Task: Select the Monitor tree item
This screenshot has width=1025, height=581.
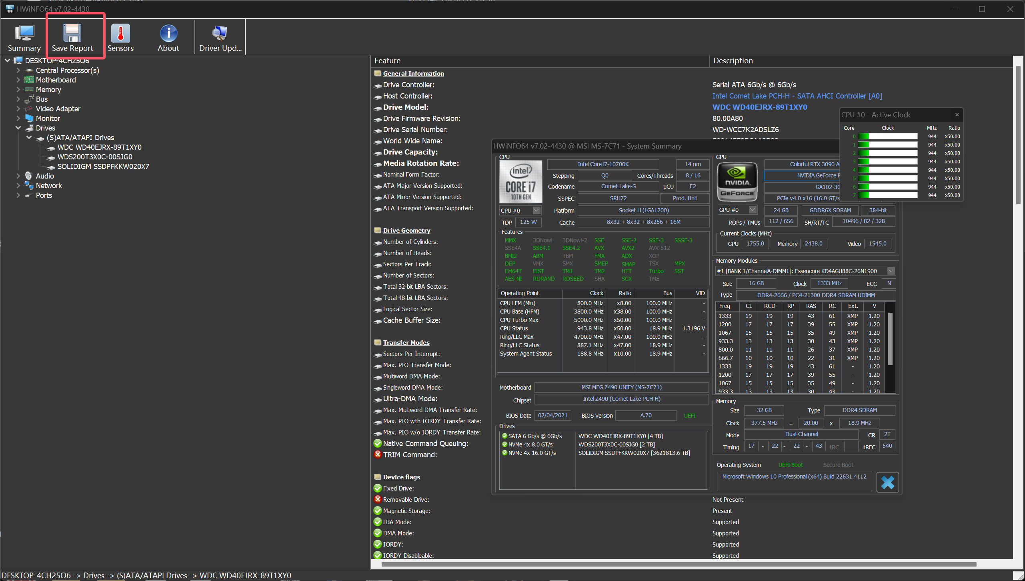Action: [48, 119]
